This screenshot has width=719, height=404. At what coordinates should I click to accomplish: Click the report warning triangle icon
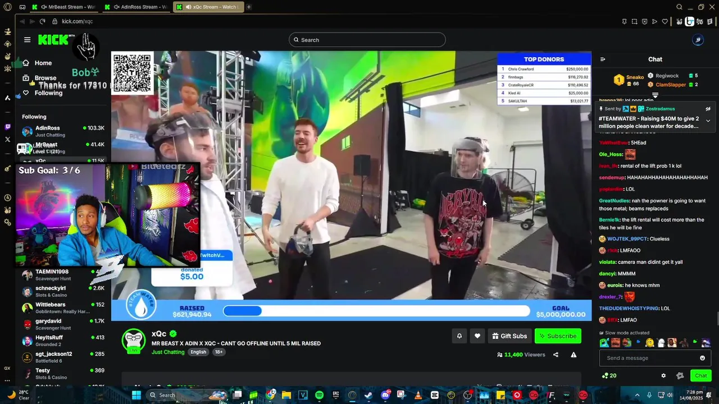tap(574, 355)
